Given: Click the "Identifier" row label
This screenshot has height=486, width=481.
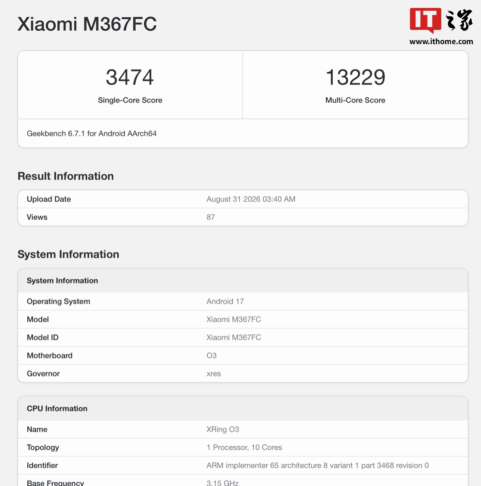Looking at the screenshot, I should (42, 465).
